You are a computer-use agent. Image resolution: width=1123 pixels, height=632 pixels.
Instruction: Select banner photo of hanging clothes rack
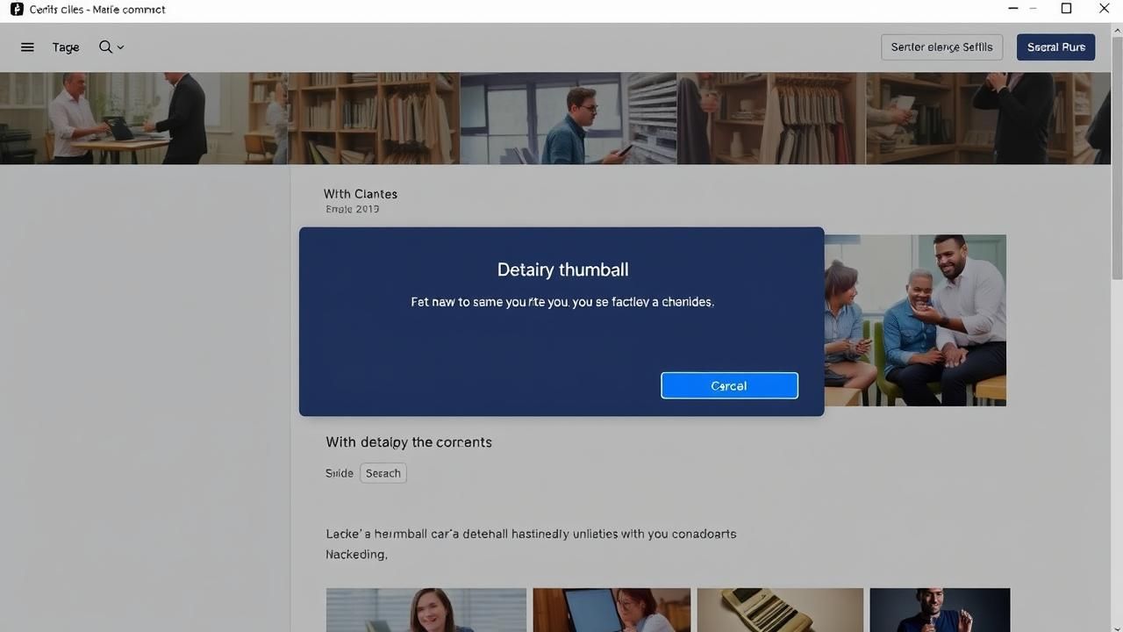pyautogui.click(x=772, y=118)
